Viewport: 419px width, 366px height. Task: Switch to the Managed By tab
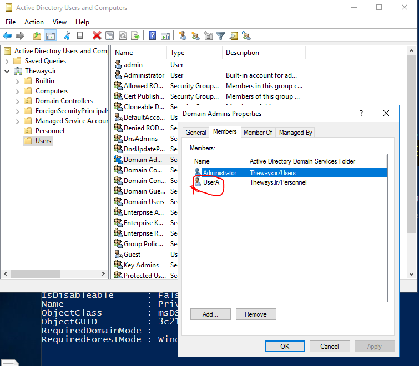[295, 133]
